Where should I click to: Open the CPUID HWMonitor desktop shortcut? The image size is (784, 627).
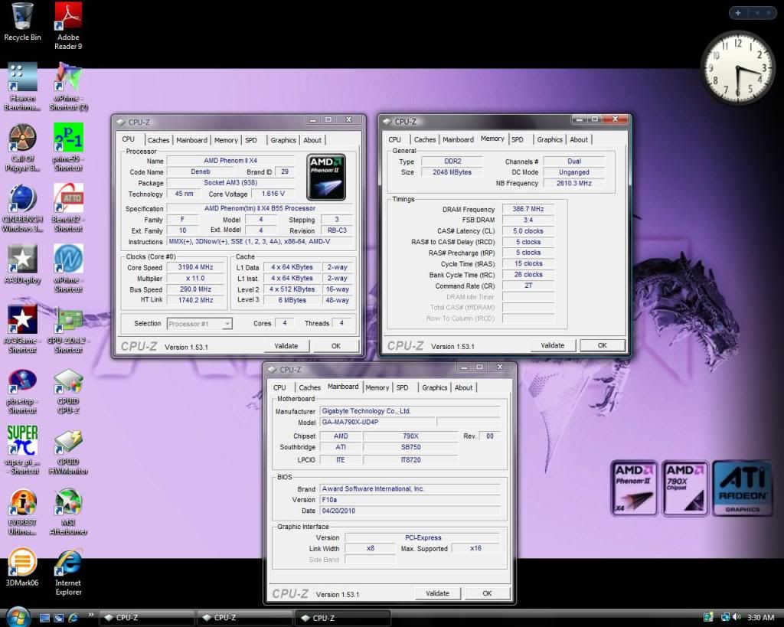[69, 442]
